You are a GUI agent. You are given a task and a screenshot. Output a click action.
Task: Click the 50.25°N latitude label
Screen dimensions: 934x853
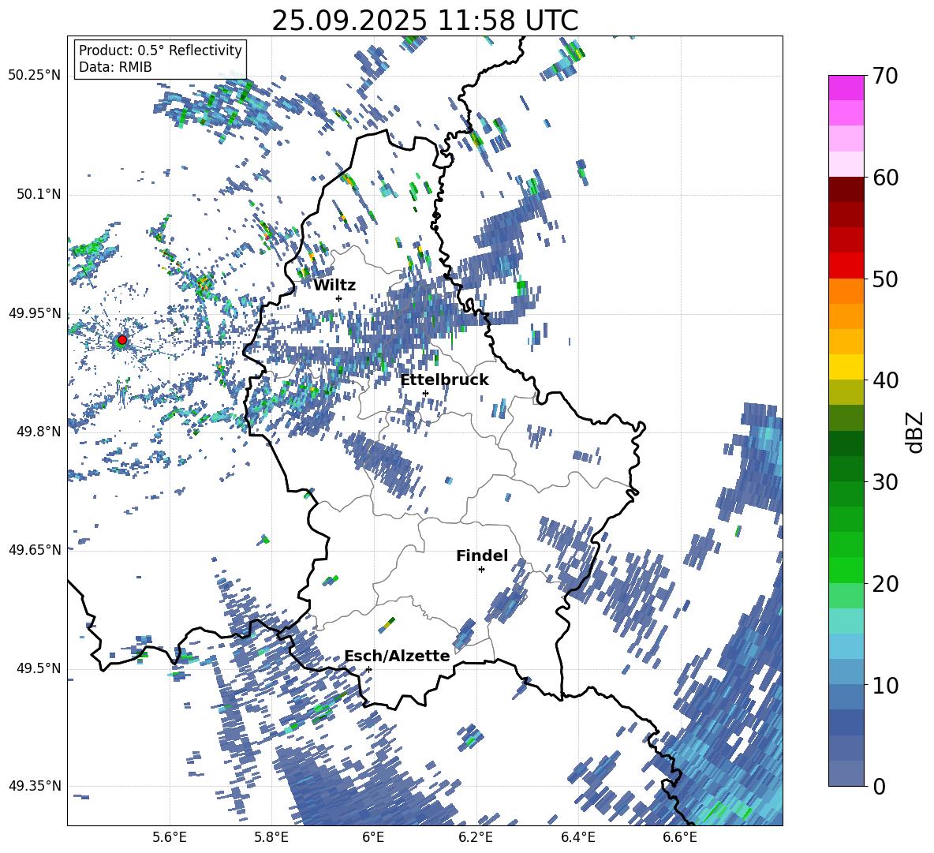point(35,76)
